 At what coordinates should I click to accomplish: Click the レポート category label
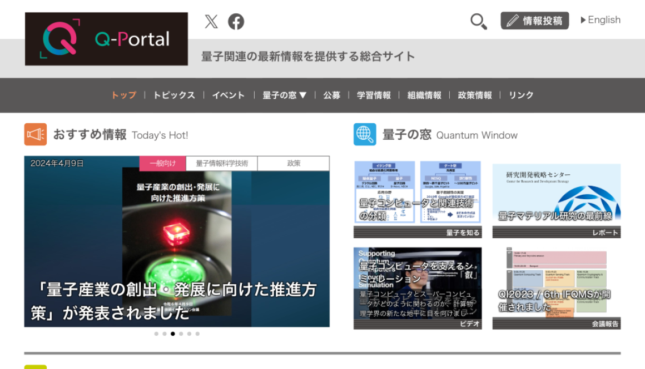(x=605, y=232)
